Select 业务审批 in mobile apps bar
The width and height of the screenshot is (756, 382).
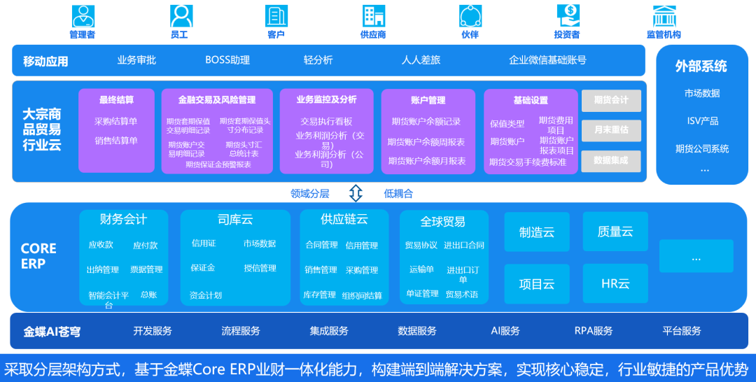coord(136,60)
